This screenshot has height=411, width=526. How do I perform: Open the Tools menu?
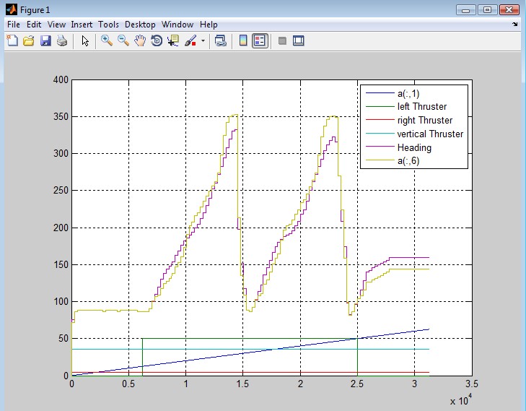point(108,25)
